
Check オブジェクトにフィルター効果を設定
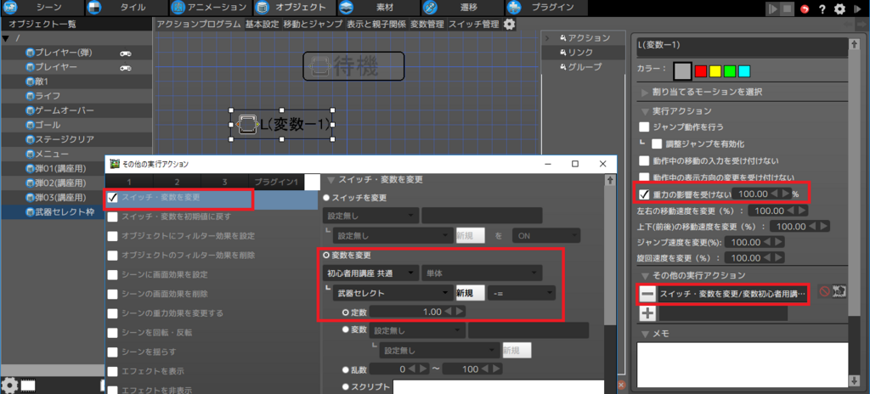pyautogui.click(x=113, y=236)
